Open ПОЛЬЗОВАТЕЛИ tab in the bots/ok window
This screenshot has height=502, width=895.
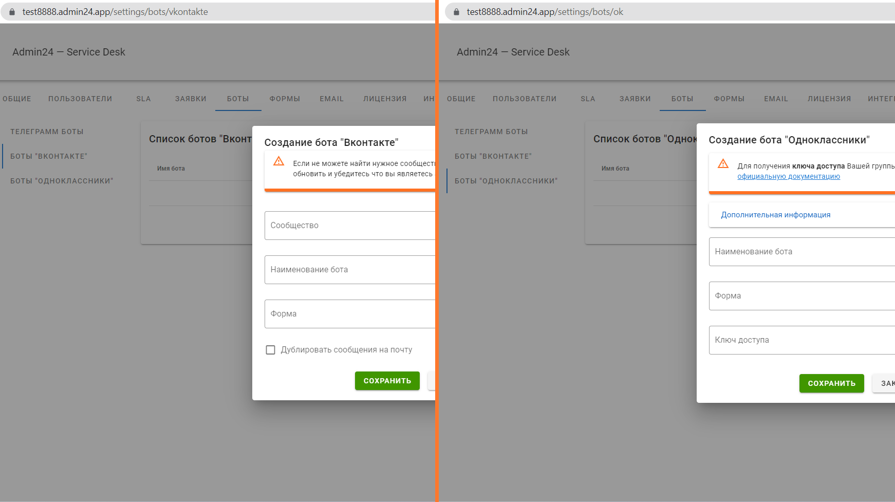[x=525, y=99]
